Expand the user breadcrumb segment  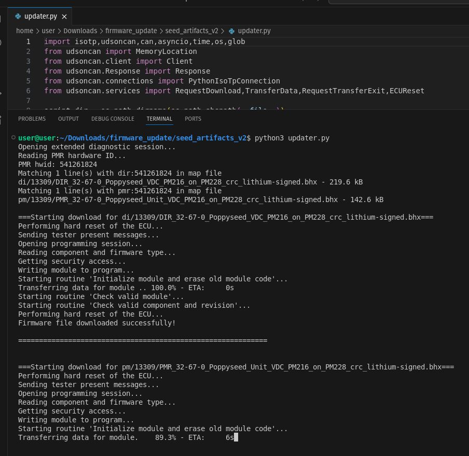tap(48, 31)
